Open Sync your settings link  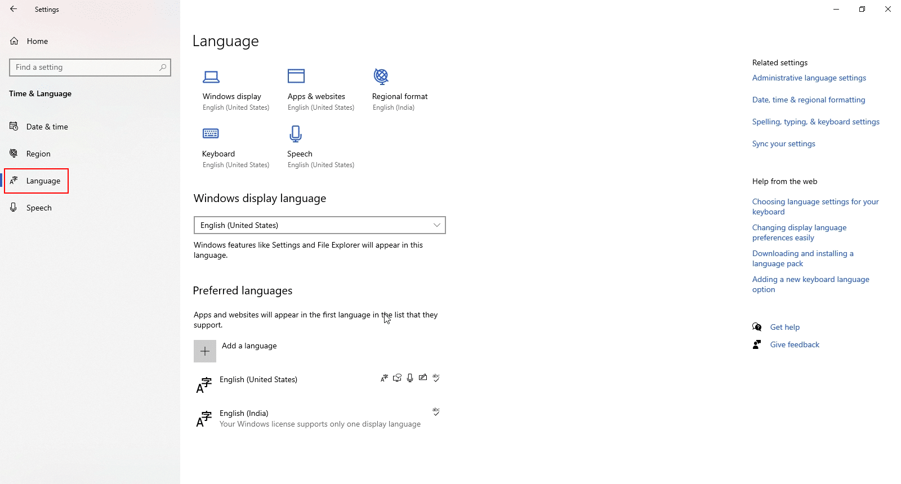(784, 144)
